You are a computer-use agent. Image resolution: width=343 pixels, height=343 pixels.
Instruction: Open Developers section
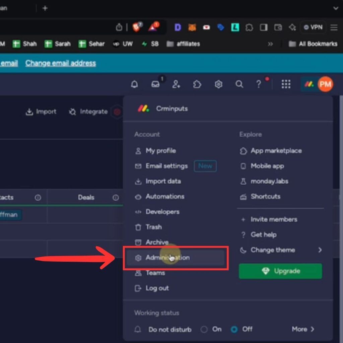click(157, 212)
